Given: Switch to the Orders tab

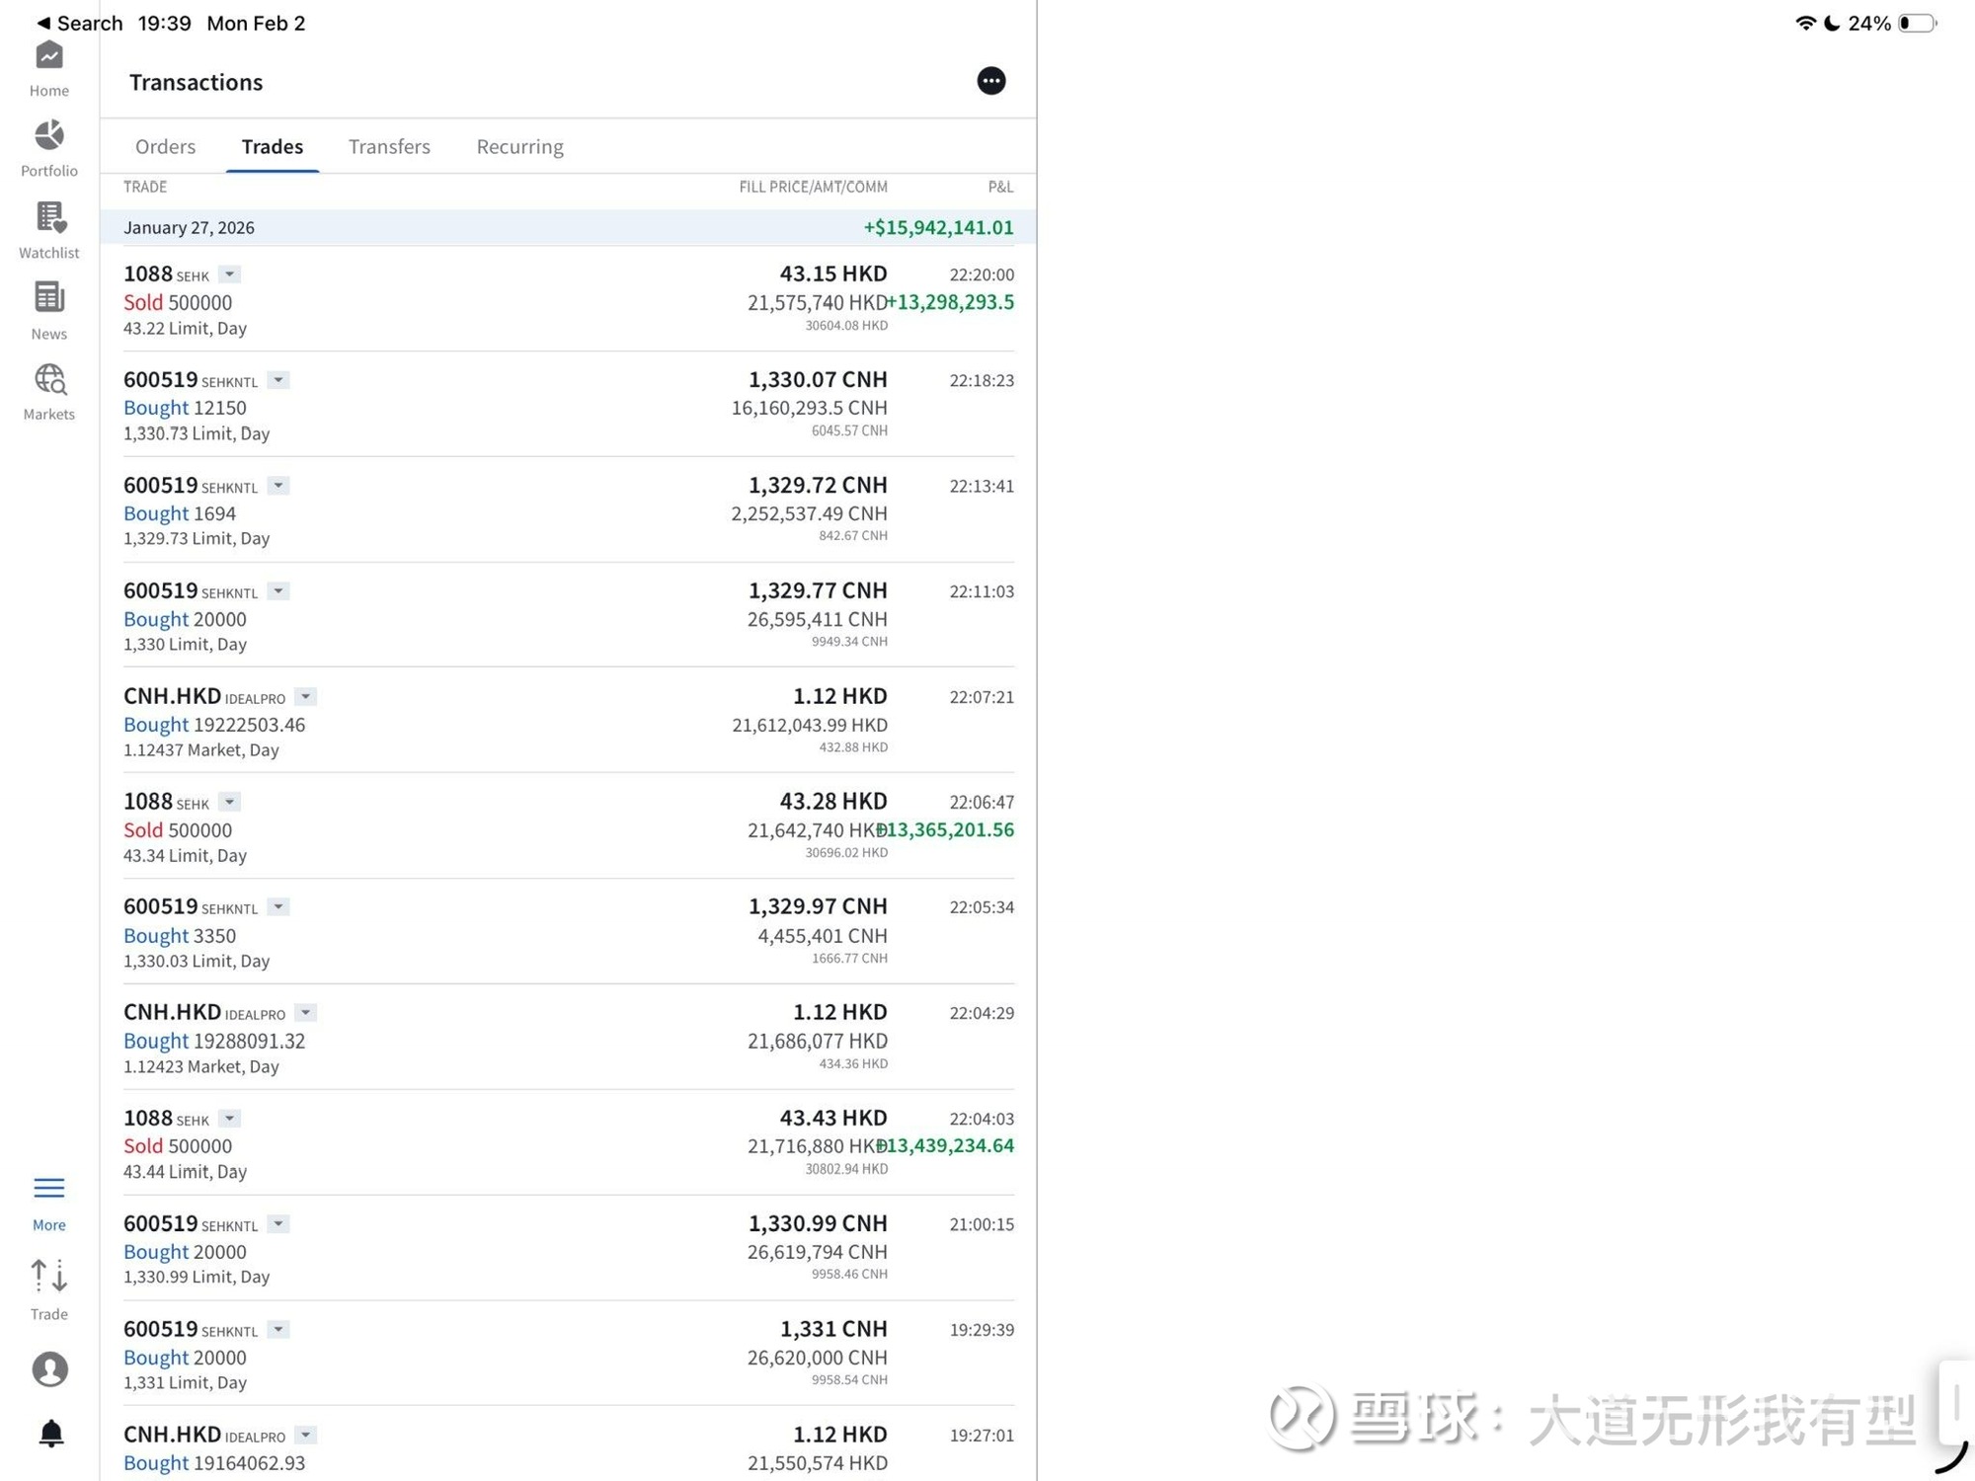Looking at the screenshot, I should 165,146.
